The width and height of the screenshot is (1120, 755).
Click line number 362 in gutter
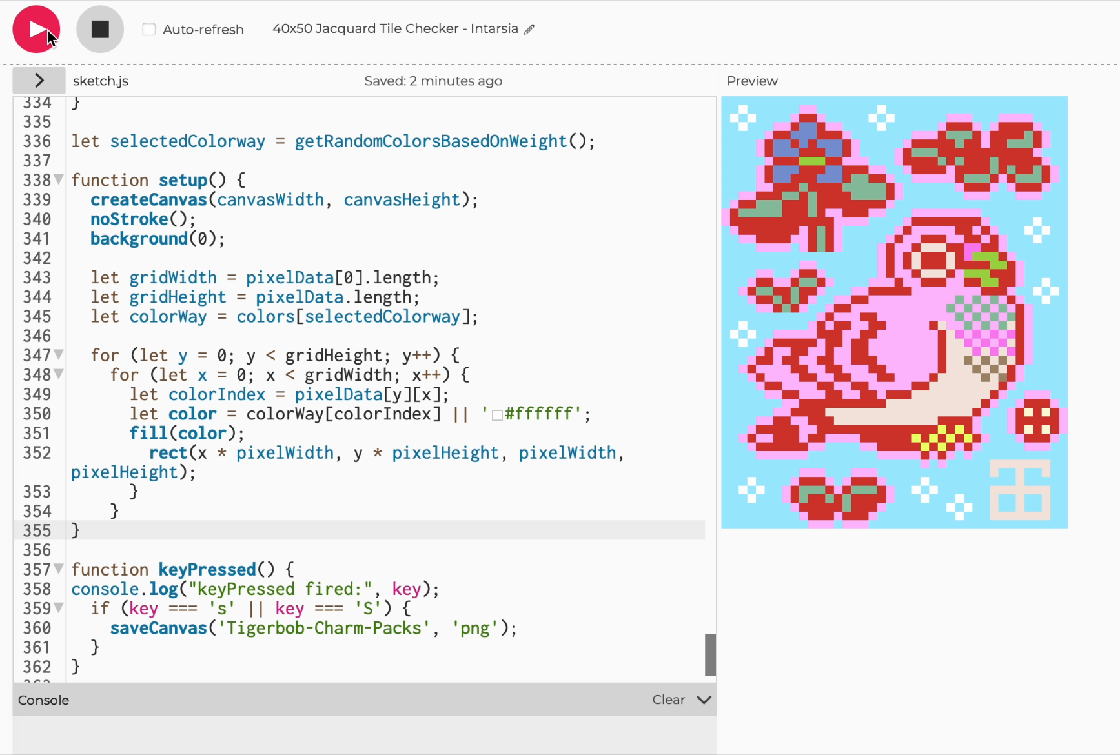pyautogui.click(x=37, y=667)
